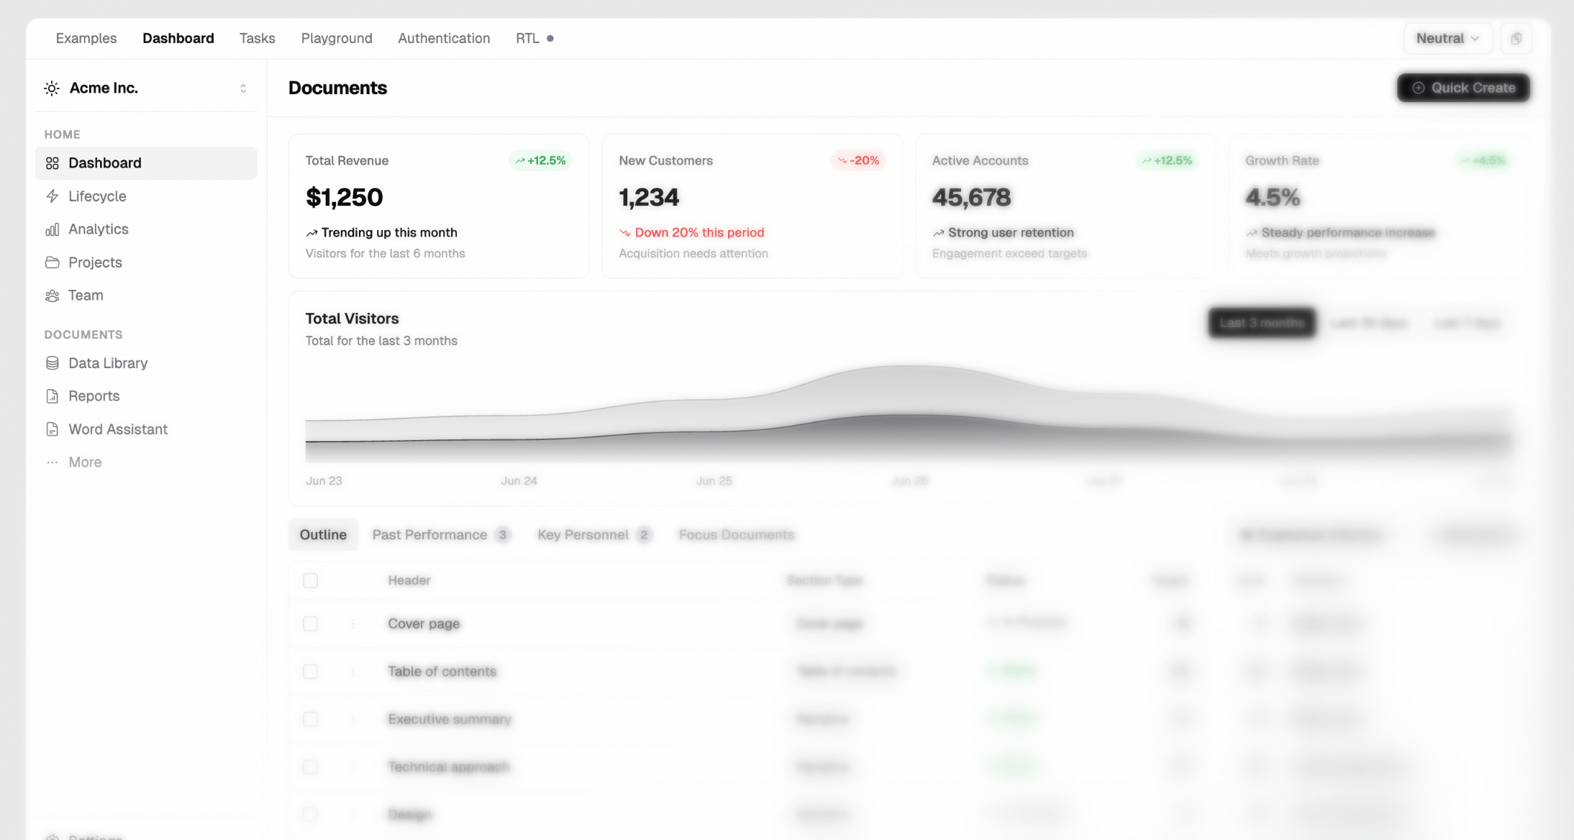This screenshot has width=1574, height=840.
Task: Toggle the header select-all checkbox
Action: coord(310,580)
